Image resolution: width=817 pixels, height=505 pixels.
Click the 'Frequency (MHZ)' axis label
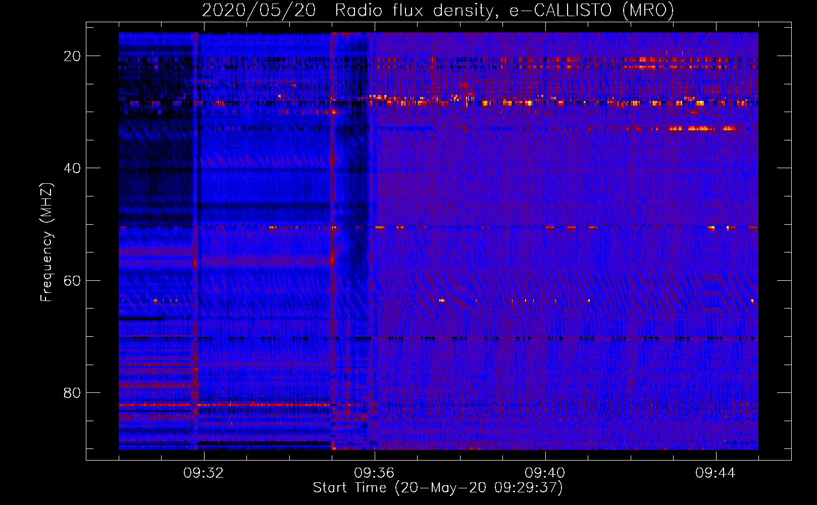coord(46,242)
